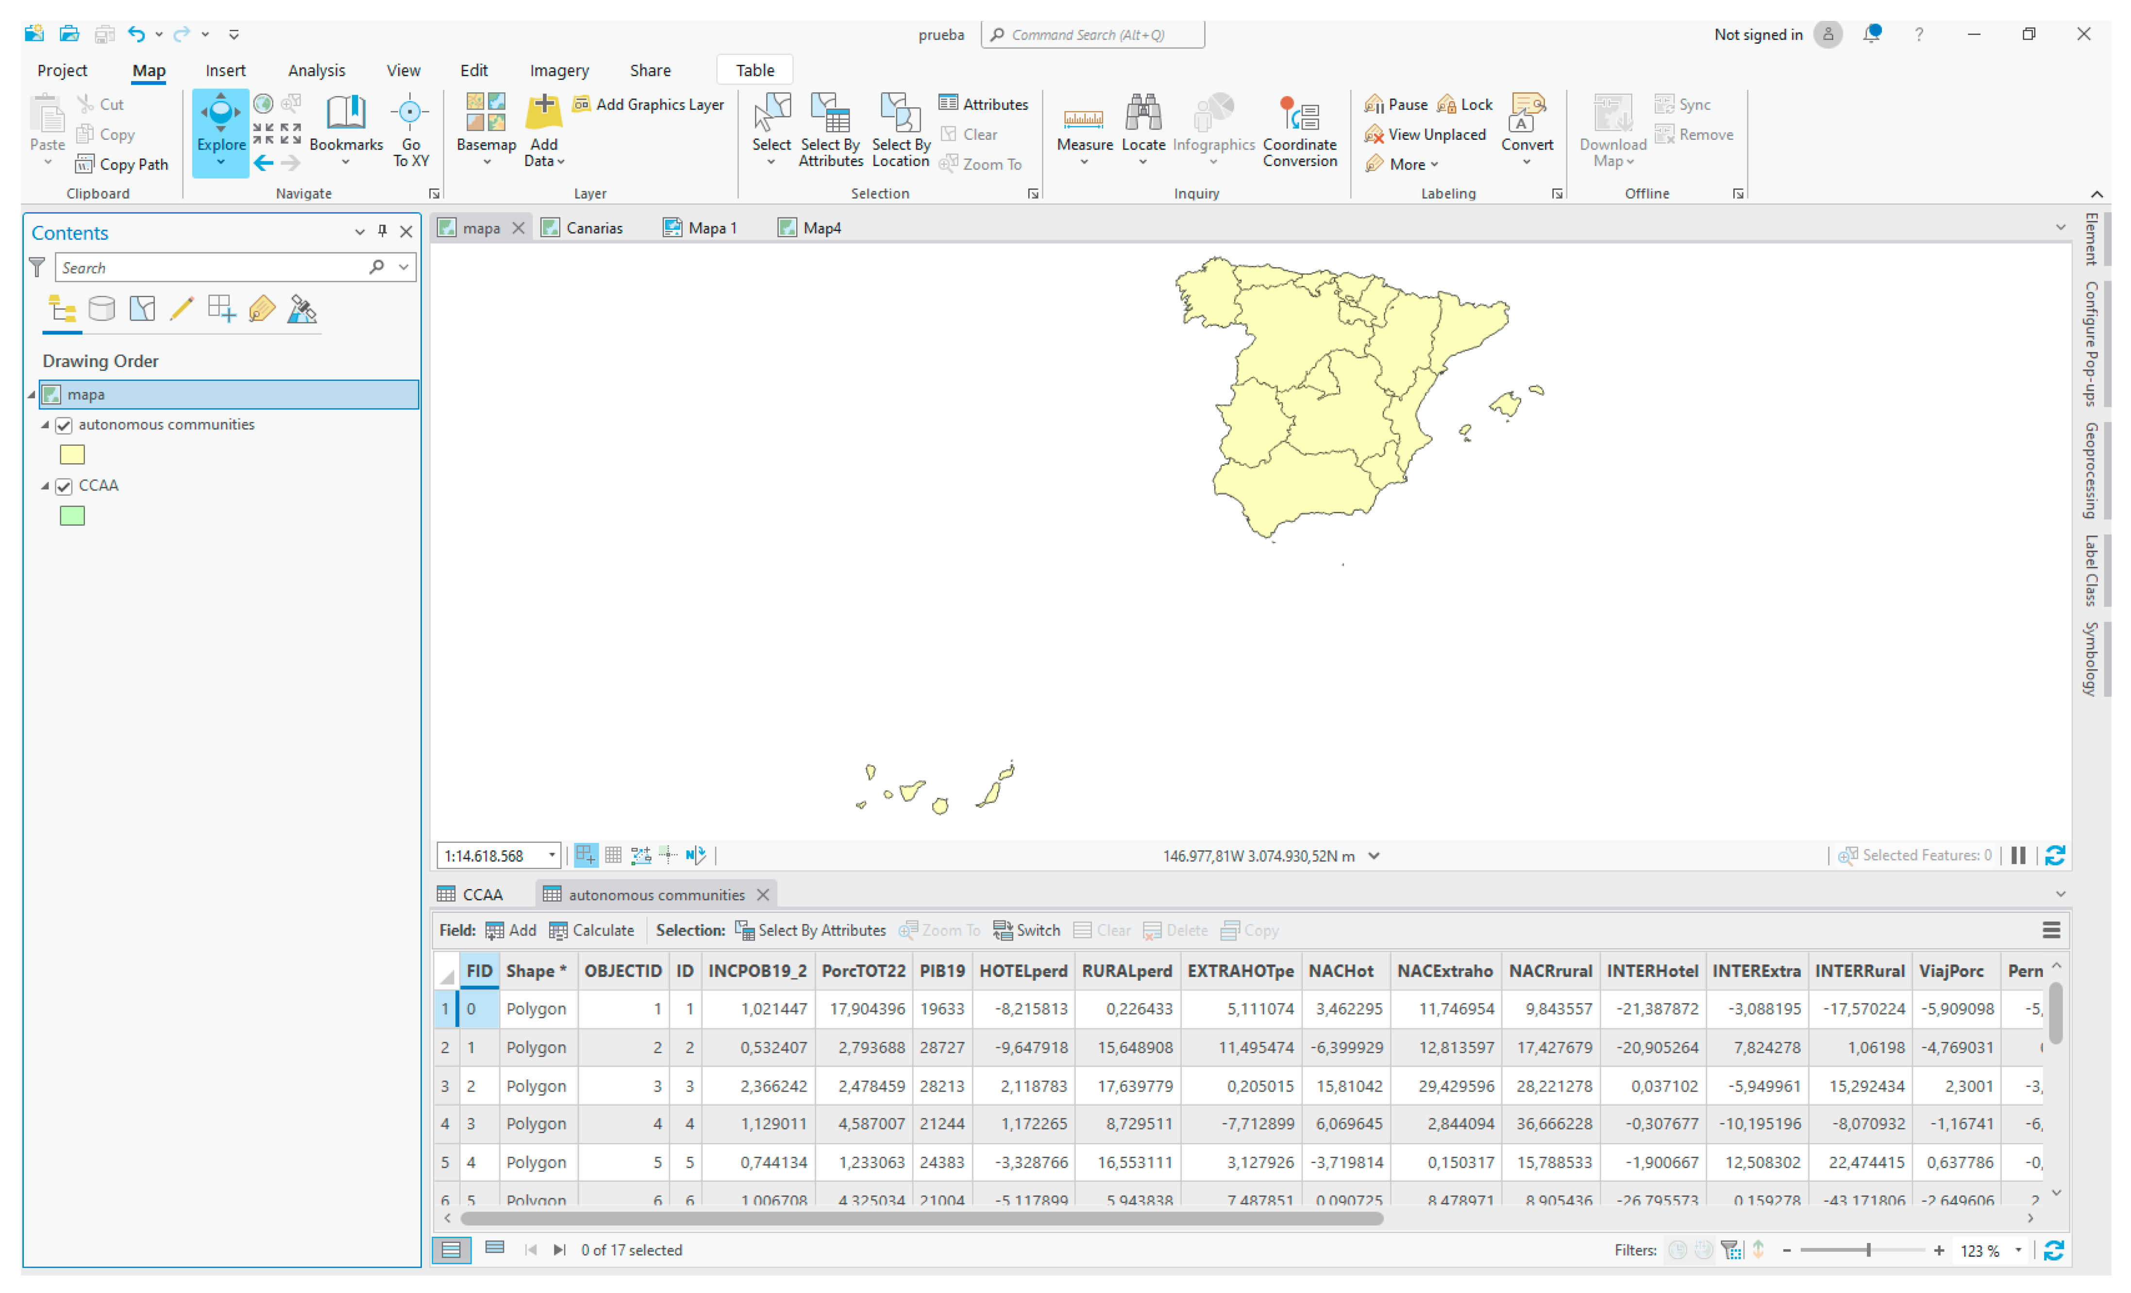Collapse the autonomous communities layer legend
The width and height of the screenshot is (2131, 1293).
click(x=45, y=425)
